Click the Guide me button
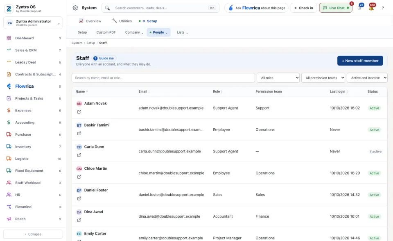 point(104,58)
